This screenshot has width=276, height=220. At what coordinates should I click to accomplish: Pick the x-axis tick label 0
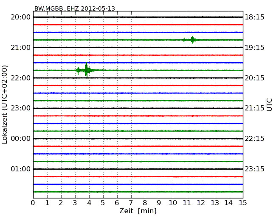point(33,203)
